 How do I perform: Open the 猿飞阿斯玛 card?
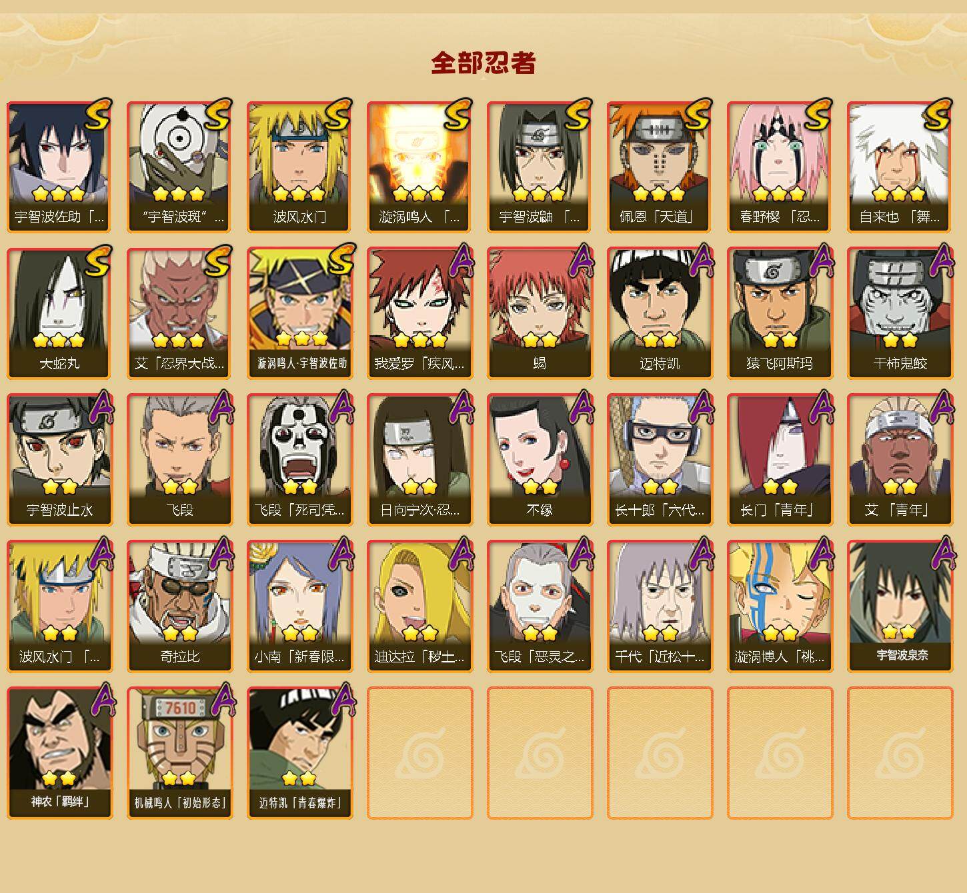(x=780, y=313)
